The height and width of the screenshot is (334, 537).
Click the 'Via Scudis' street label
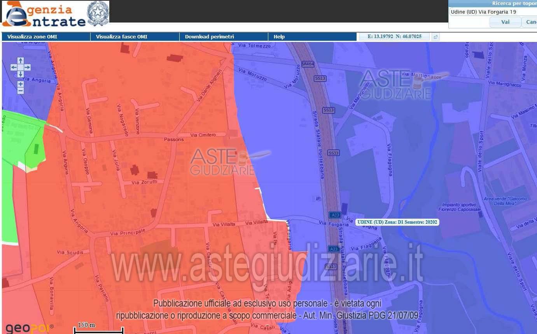[70, 252]
